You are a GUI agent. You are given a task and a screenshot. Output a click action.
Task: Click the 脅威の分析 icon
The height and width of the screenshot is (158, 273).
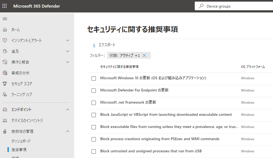5,73
